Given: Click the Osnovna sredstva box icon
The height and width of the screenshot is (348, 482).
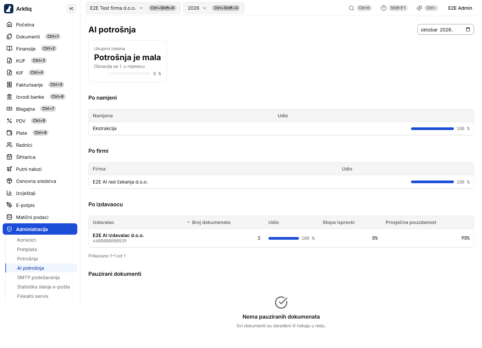Looking at the screenshot, I should coord(9,181).
